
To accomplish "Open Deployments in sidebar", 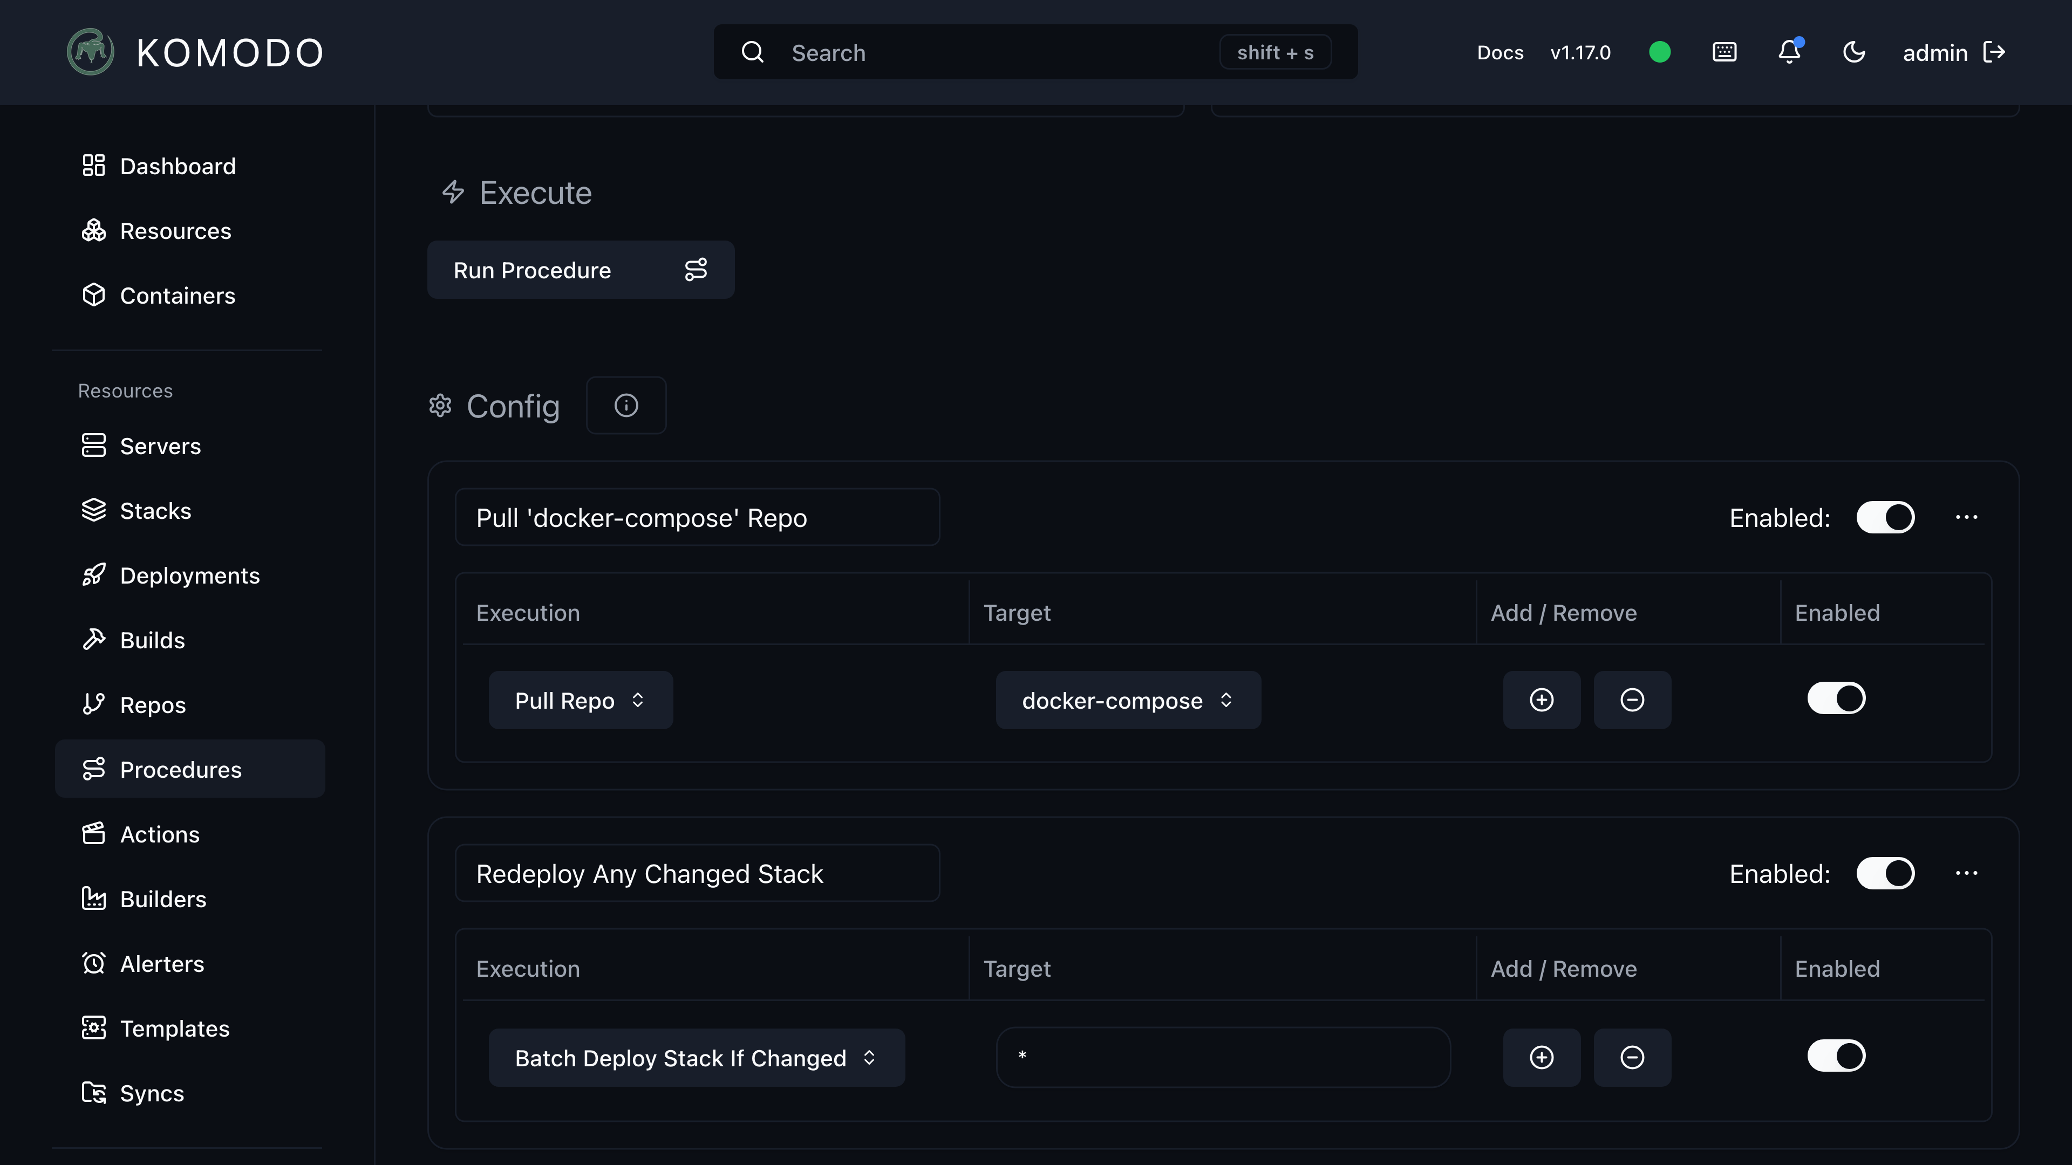I will (190, 575).
